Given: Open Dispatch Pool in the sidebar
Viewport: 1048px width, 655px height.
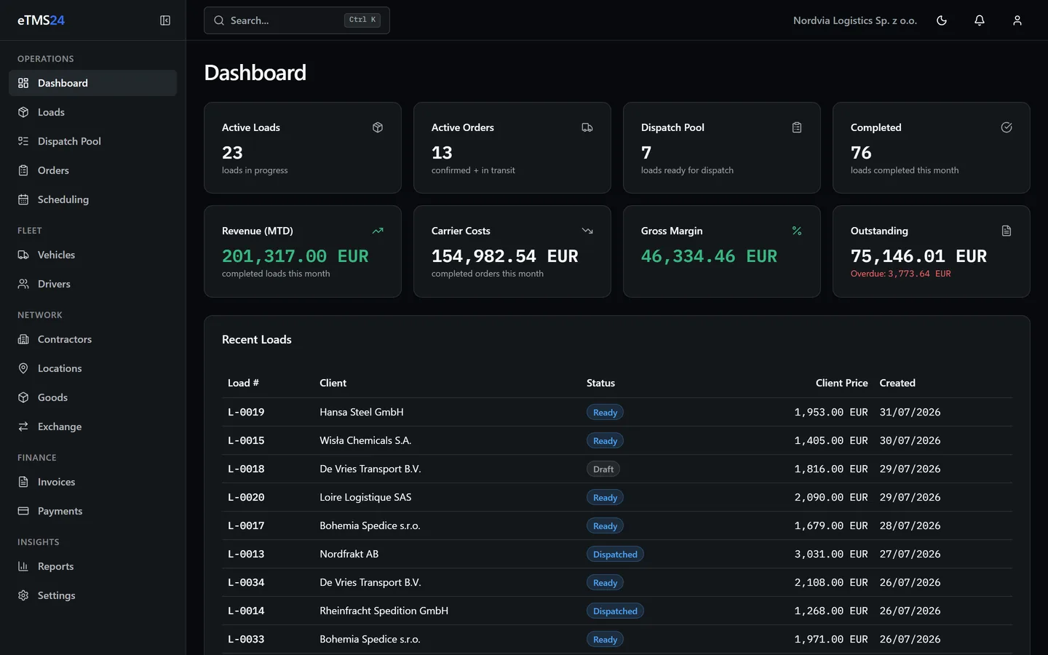Looking at the screenshot, I should [x=92, y=141].
